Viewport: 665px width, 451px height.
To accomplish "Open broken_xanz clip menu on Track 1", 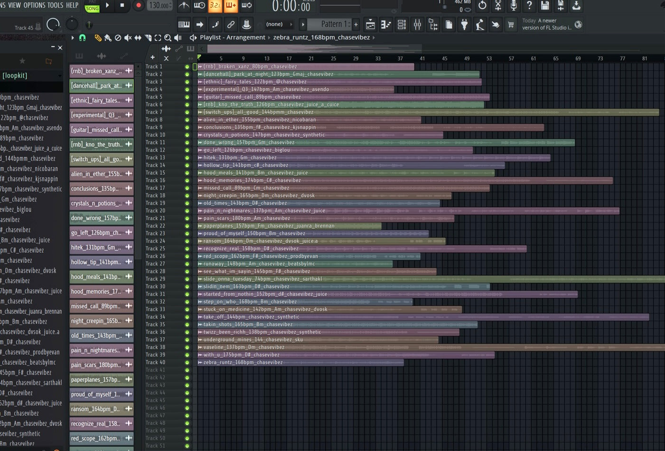I will [200, 67].
